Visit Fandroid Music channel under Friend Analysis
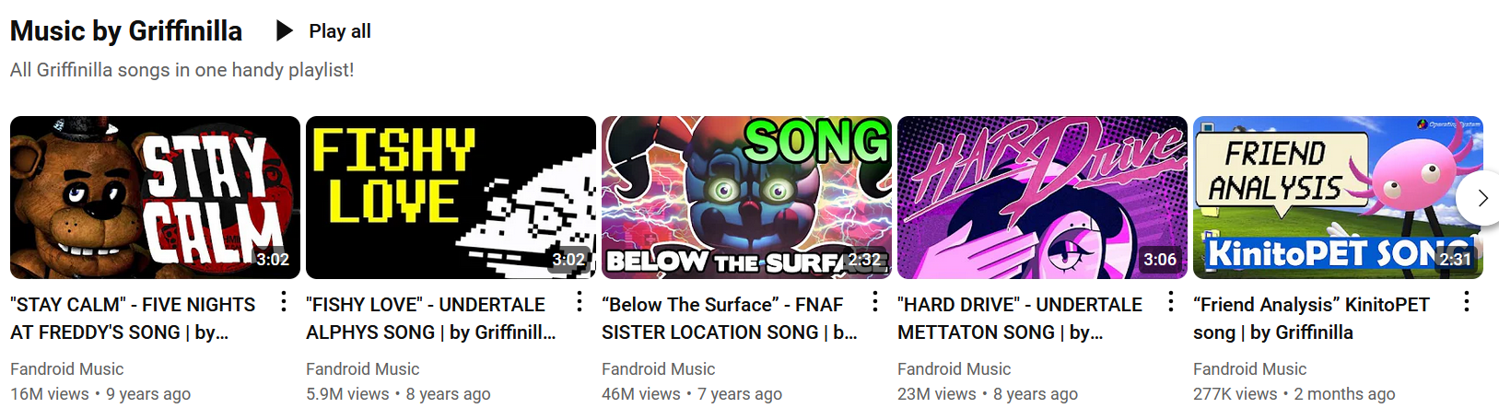The image size is (1499, 408). [1249, 369]
